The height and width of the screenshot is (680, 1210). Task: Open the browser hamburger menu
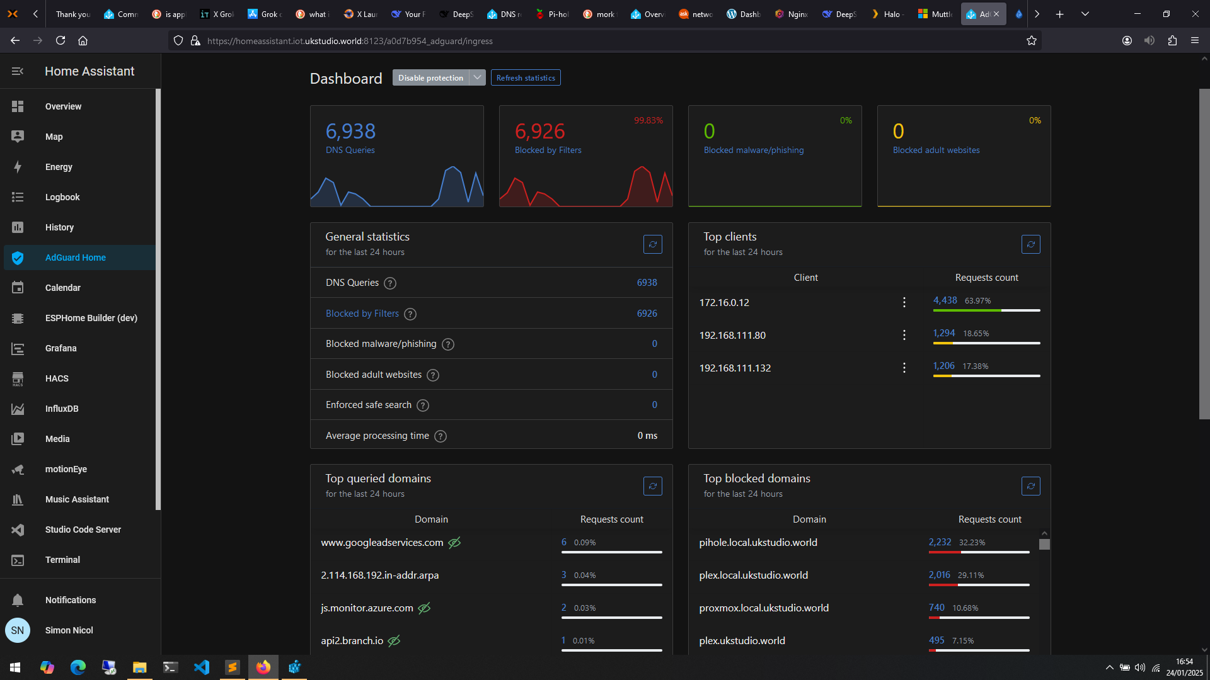(1195, 40)
